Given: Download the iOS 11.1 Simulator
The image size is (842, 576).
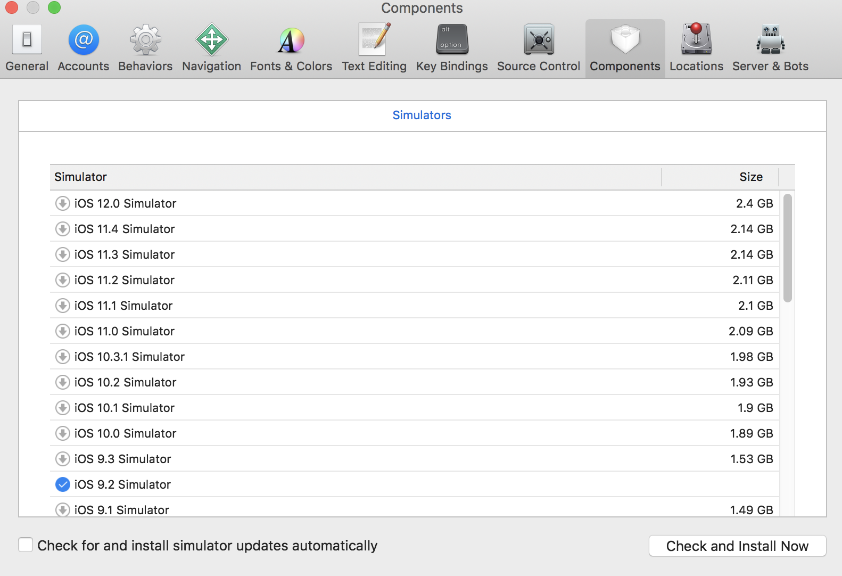Looking at the screenshot, I should click(x=63, y=306).
